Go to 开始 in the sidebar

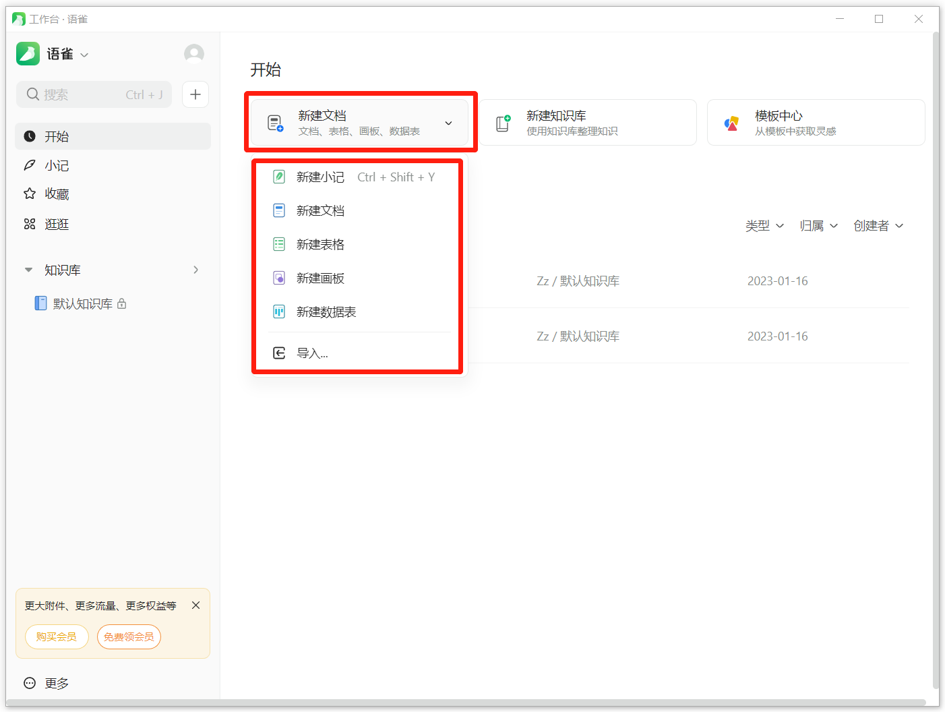tap(113, 136)
